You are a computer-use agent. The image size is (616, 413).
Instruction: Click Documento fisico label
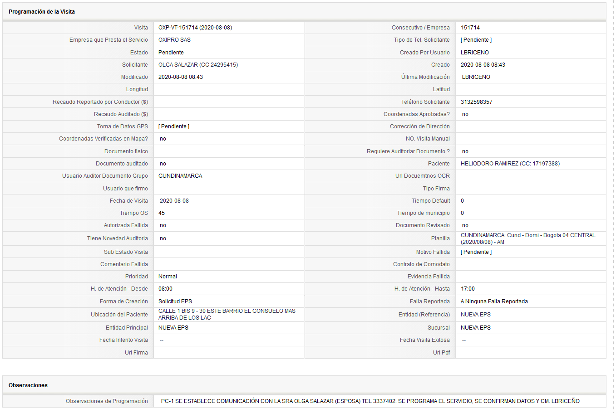click(x=126, y=151)
